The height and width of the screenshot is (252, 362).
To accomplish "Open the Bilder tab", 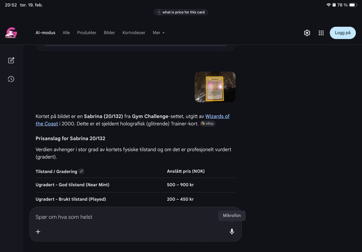I will pyautogui.click(x=109, y=32).
